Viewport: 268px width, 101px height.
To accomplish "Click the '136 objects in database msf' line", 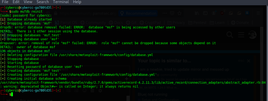I will point(25,51).
